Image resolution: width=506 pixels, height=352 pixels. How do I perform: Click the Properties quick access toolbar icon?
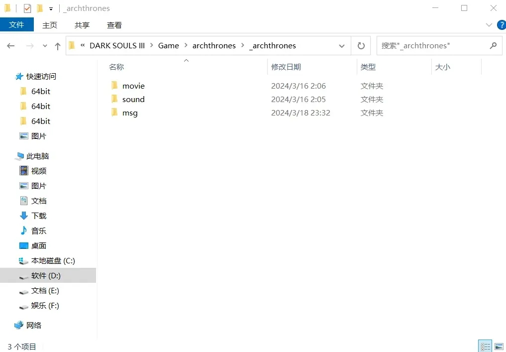pos(27,8)
